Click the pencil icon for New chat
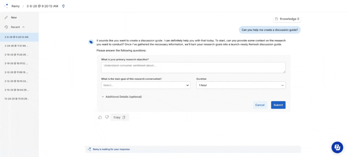This screenshot has width=347, height=157. point(6,17)
